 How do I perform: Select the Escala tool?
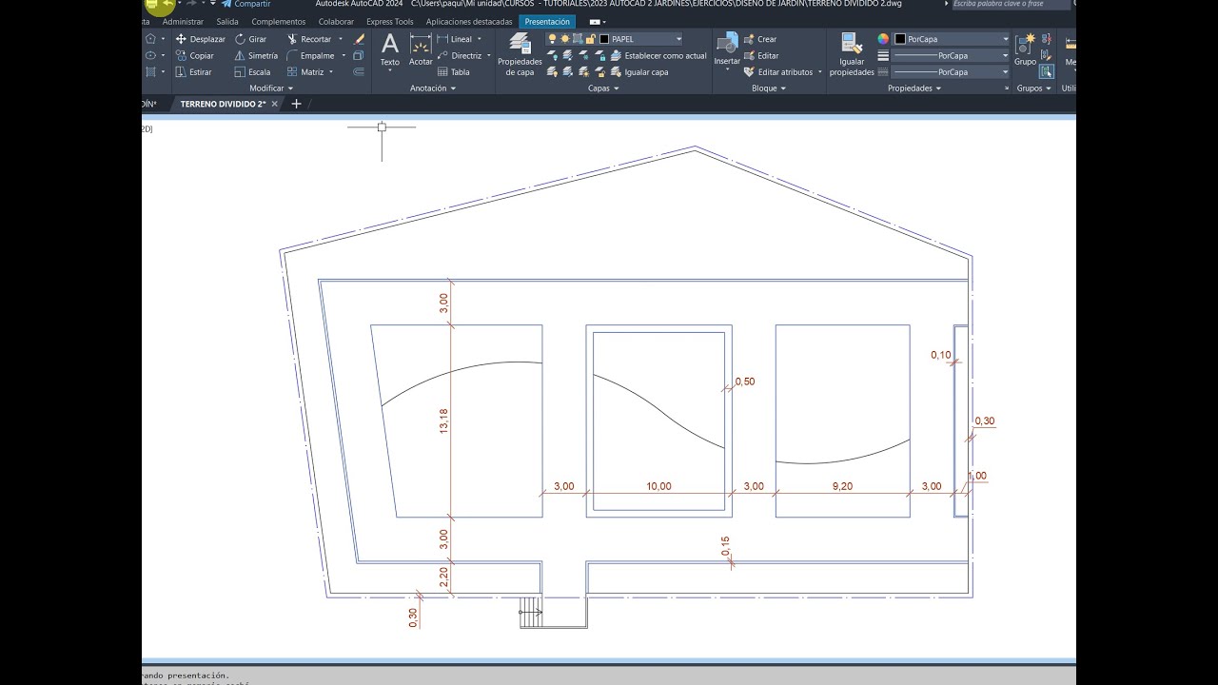coord(252,71)
